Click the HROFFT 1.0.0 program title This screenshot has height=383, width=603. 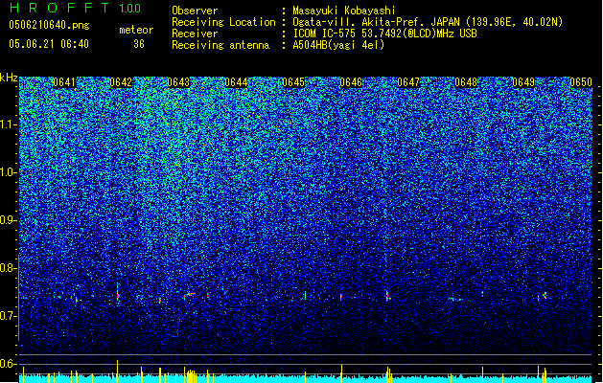[x=76, y=8]
